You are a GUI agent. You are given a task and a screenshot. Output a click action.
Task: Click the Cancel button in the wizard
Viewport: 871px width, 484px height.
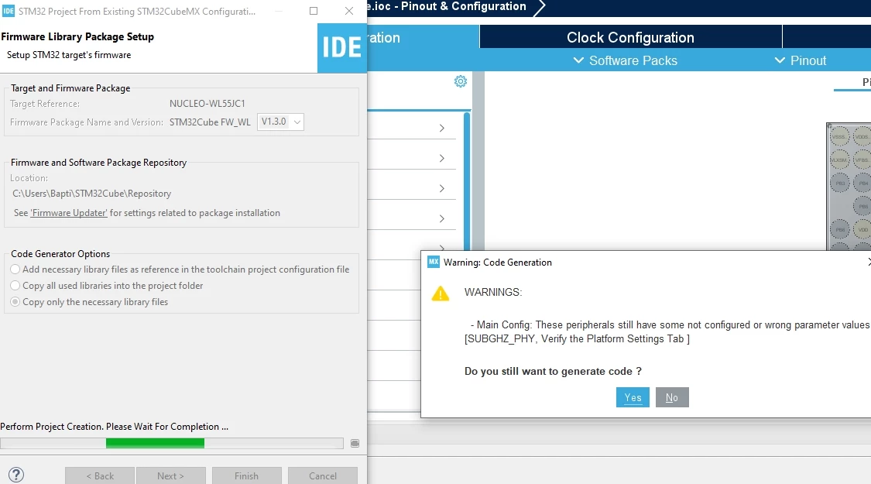tap(323, 475)
